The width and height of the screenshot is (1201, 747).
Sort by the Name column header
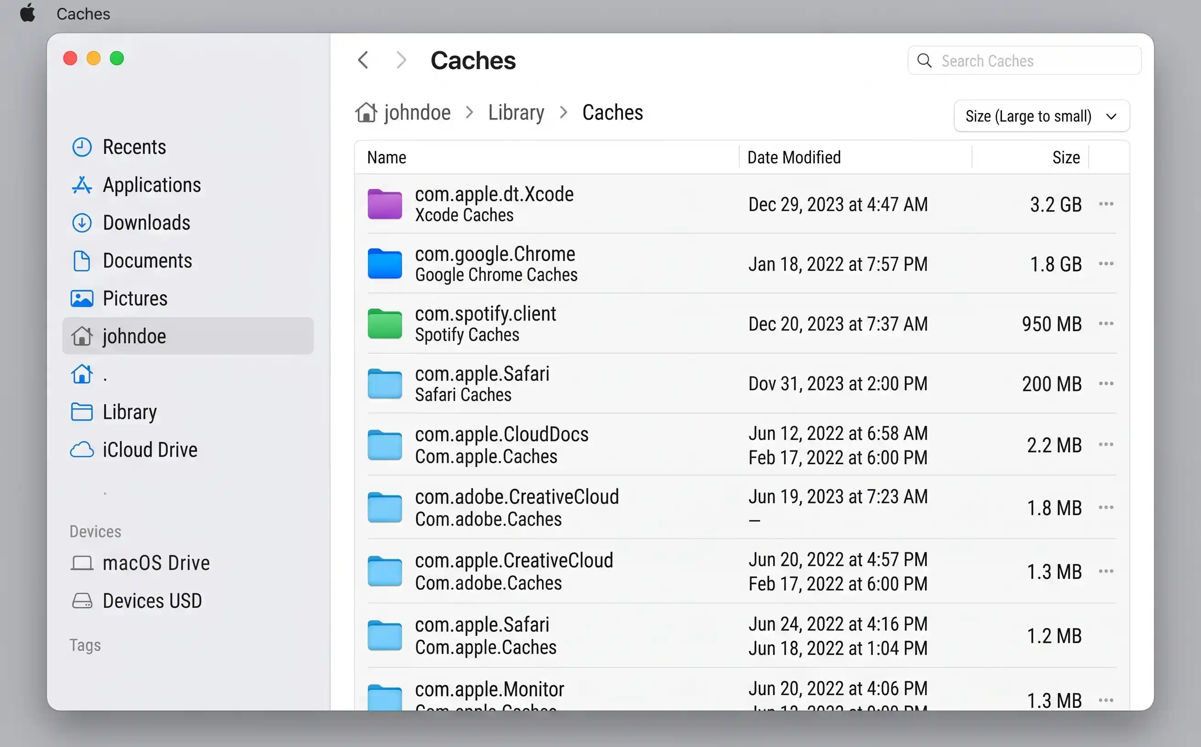[386, 157]
